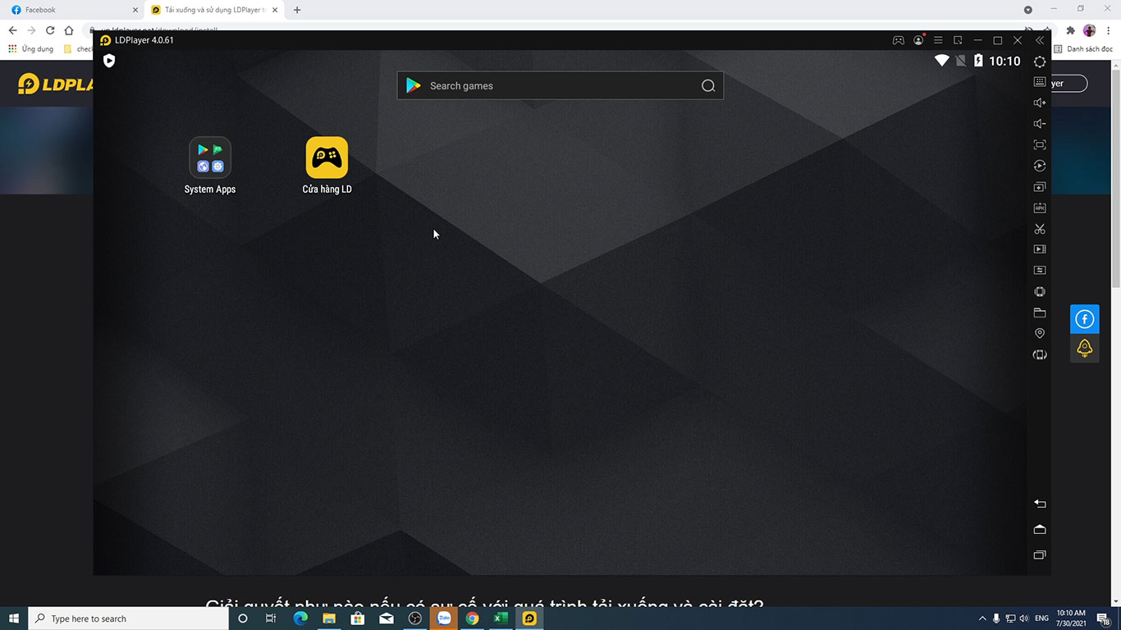Launch the Cửa hàng LD store app
Screen dimensions: 1121x630
(327, 157)
